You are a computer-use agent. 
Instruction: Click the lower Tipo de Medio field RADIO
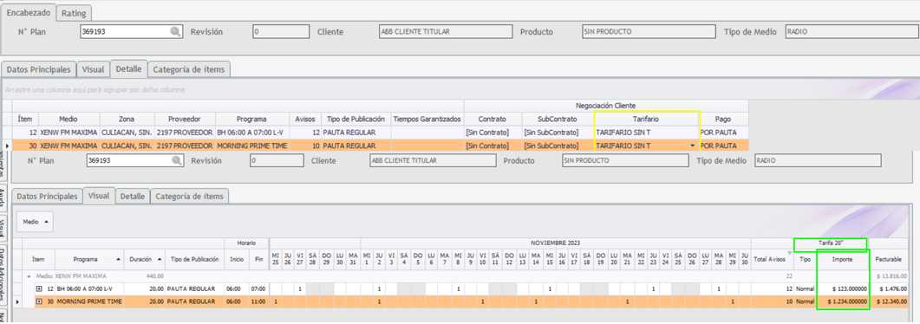tap(818, 160)
